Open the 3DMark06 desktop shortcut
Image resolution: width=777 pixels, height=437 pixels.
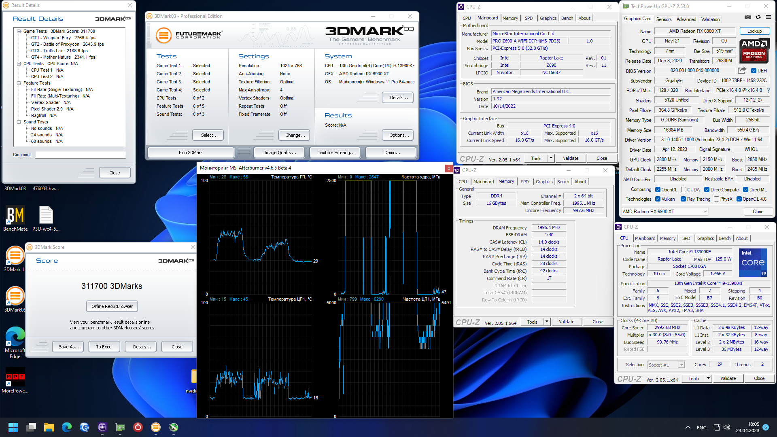pos(15,299)
